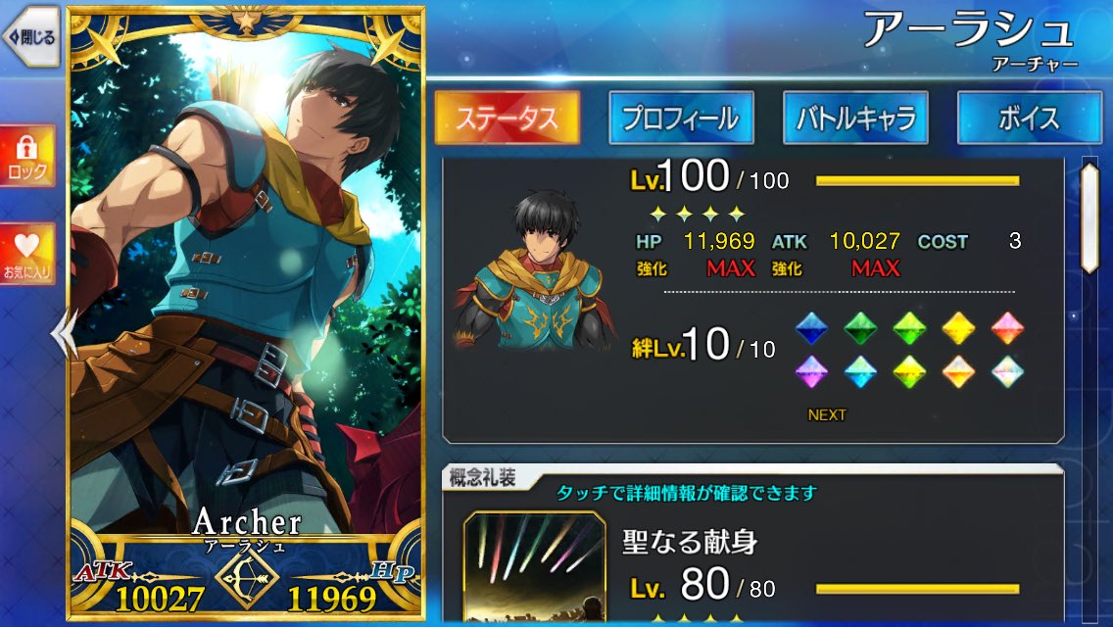Toggle the お気に入り favorite heart
The image size is (1113, 627).
click(27, 254)
